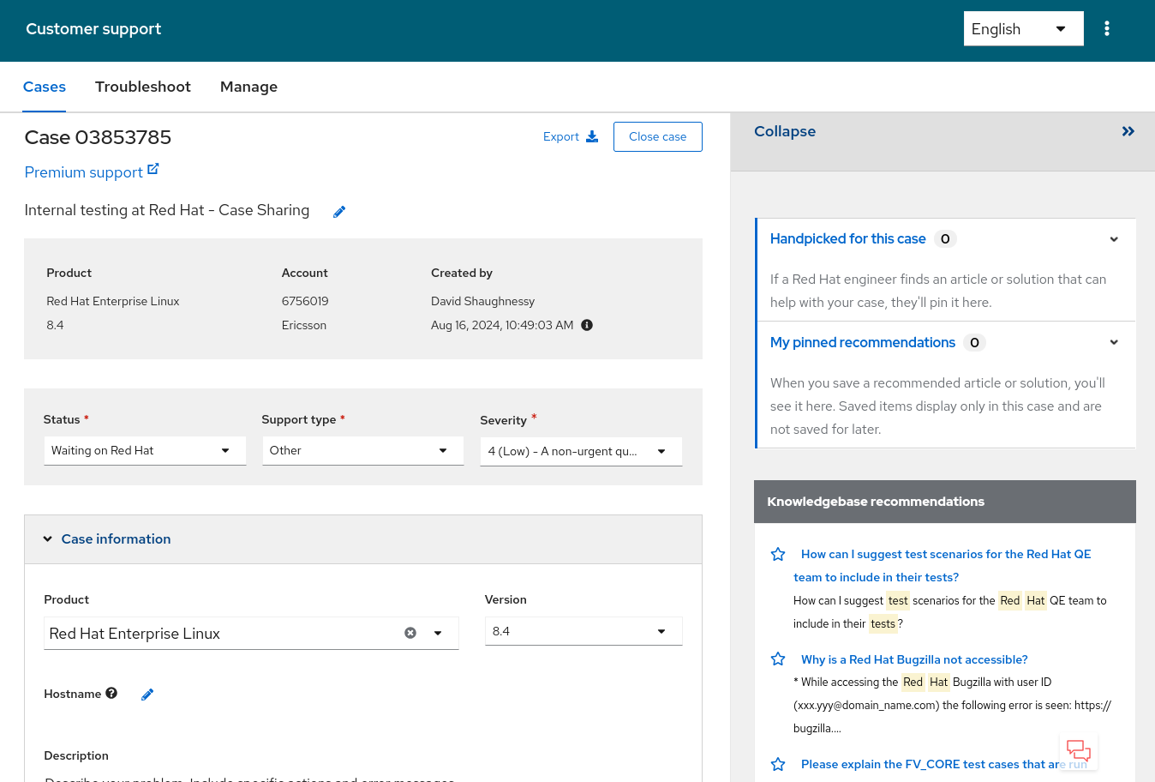This screenshot has width=1155, height=782.
Task: Switch to the Manage tab
Action: coord(248,87)
